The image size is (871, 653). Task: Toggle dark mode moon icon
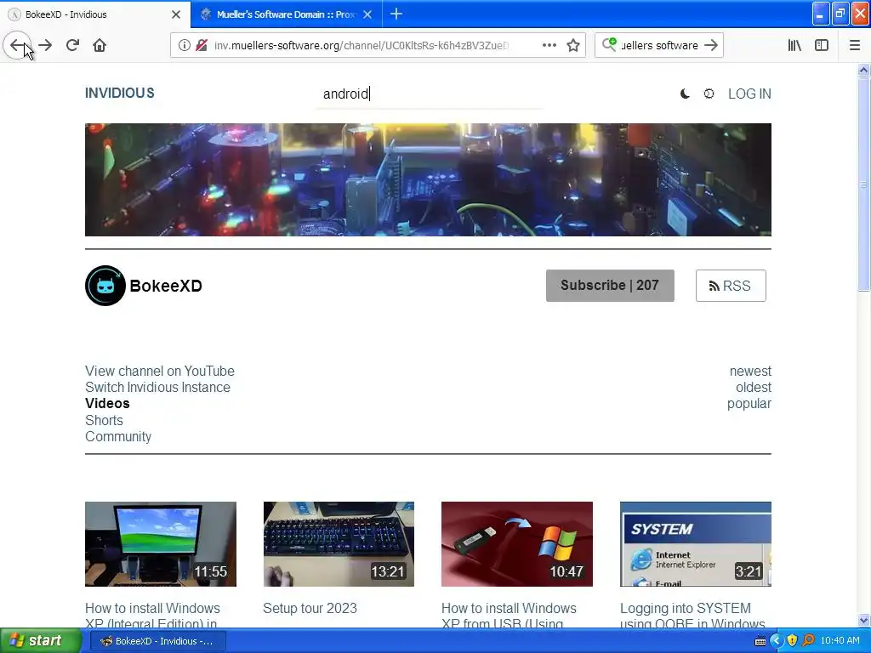[685, 94]
